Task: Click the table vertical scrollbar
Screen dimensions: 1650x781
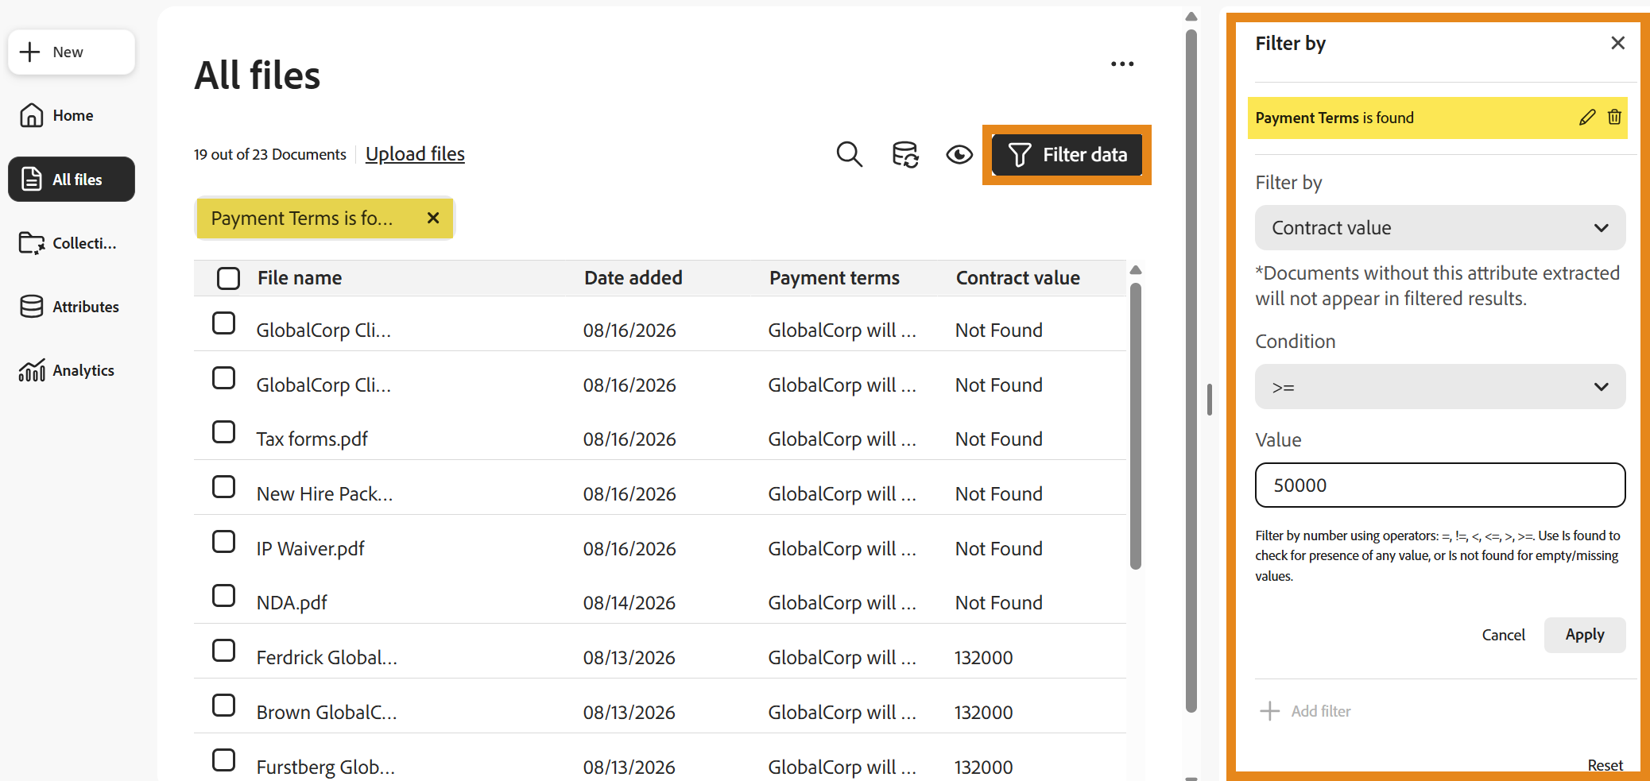Action: click(1136, 426)
